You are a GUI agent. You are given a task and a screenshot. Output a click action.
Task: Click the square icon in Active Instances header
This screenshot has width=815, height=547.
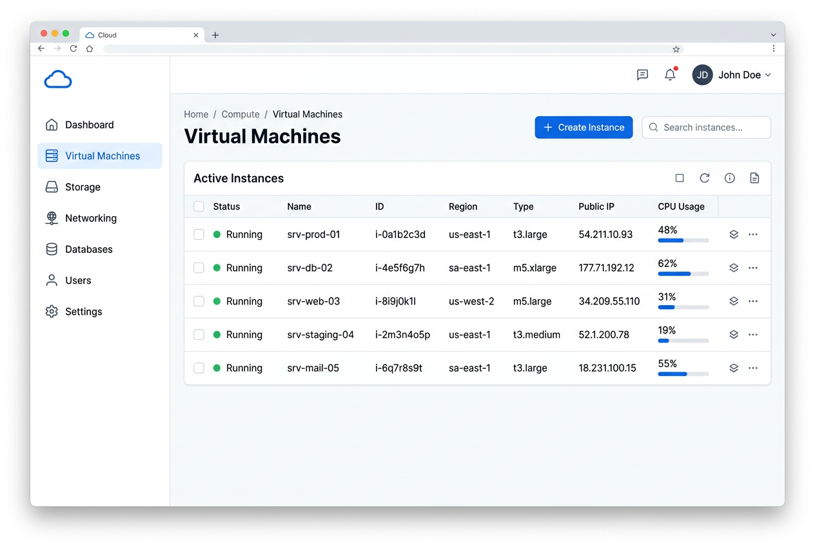pyautogui.click(x=680, y=178)
